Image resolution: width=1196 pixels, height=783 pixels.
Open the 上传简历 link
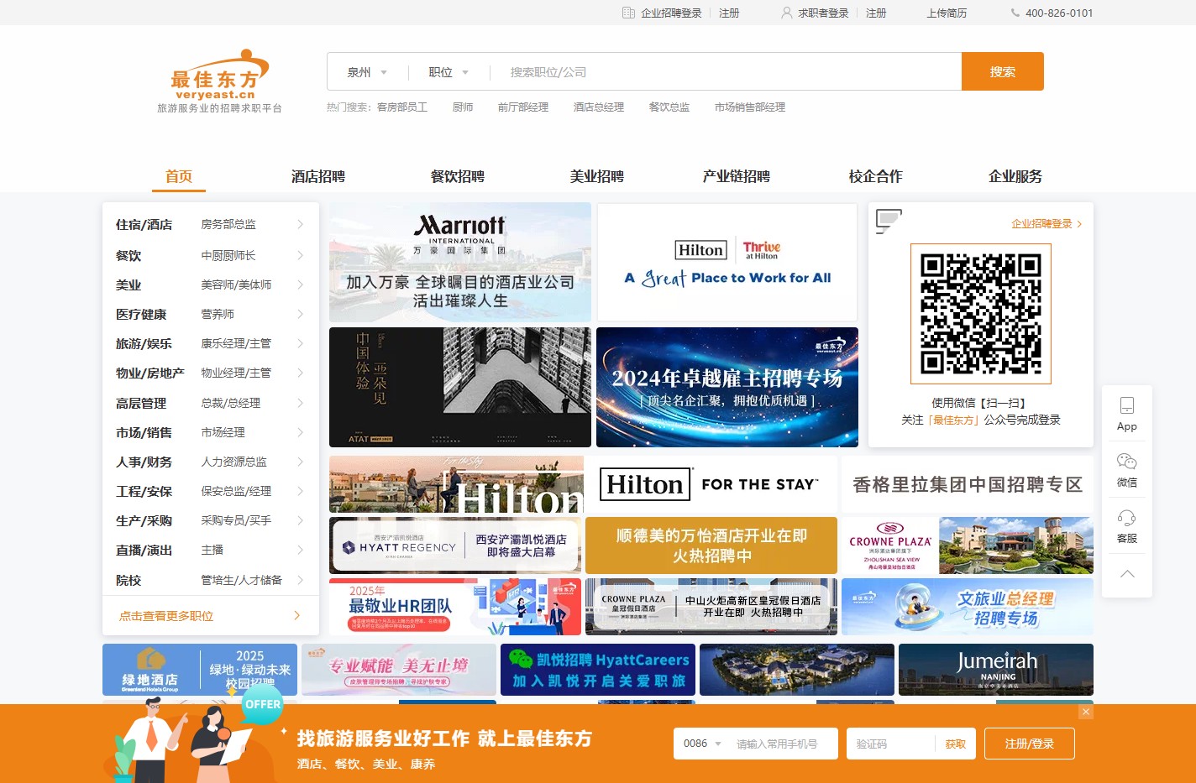[947, 13]
